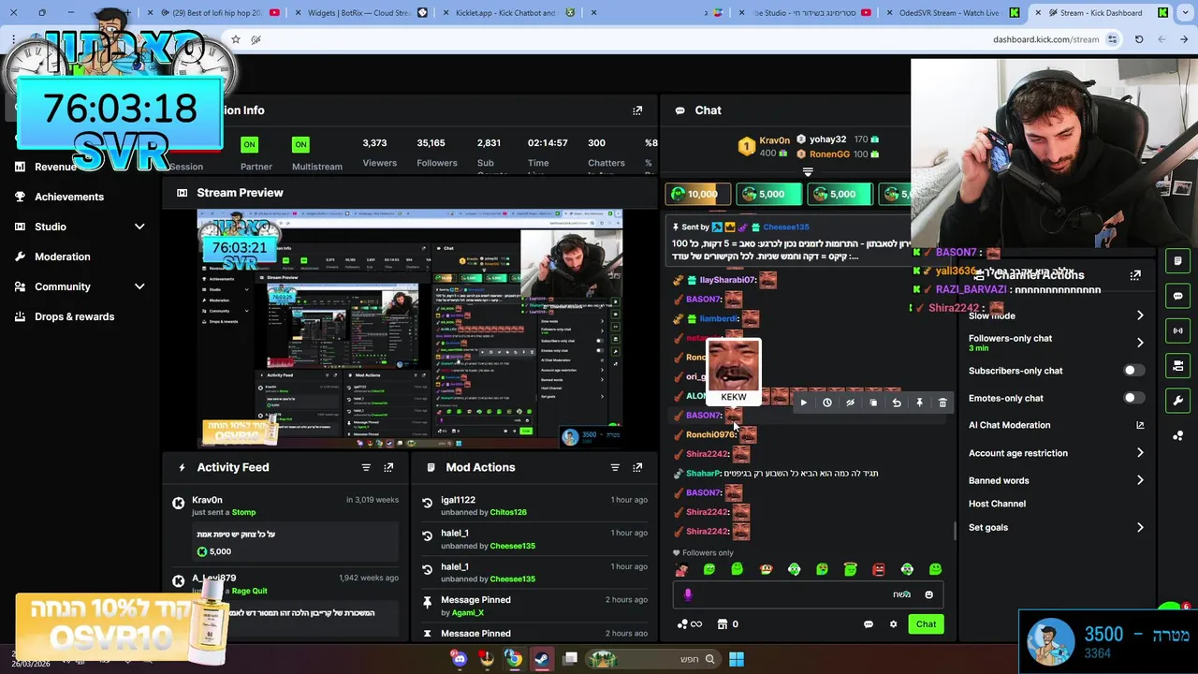This screenshot has height=674, width=1198.
Task: Toggle Multistream ON indicator
Action: (x=300, y=144)
